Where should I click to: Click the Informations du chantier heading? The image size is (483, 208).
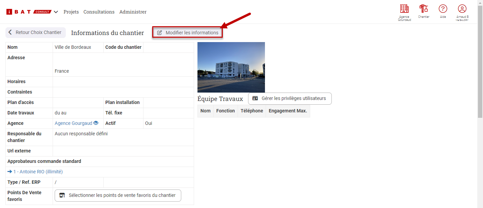[x=107, y=33]
